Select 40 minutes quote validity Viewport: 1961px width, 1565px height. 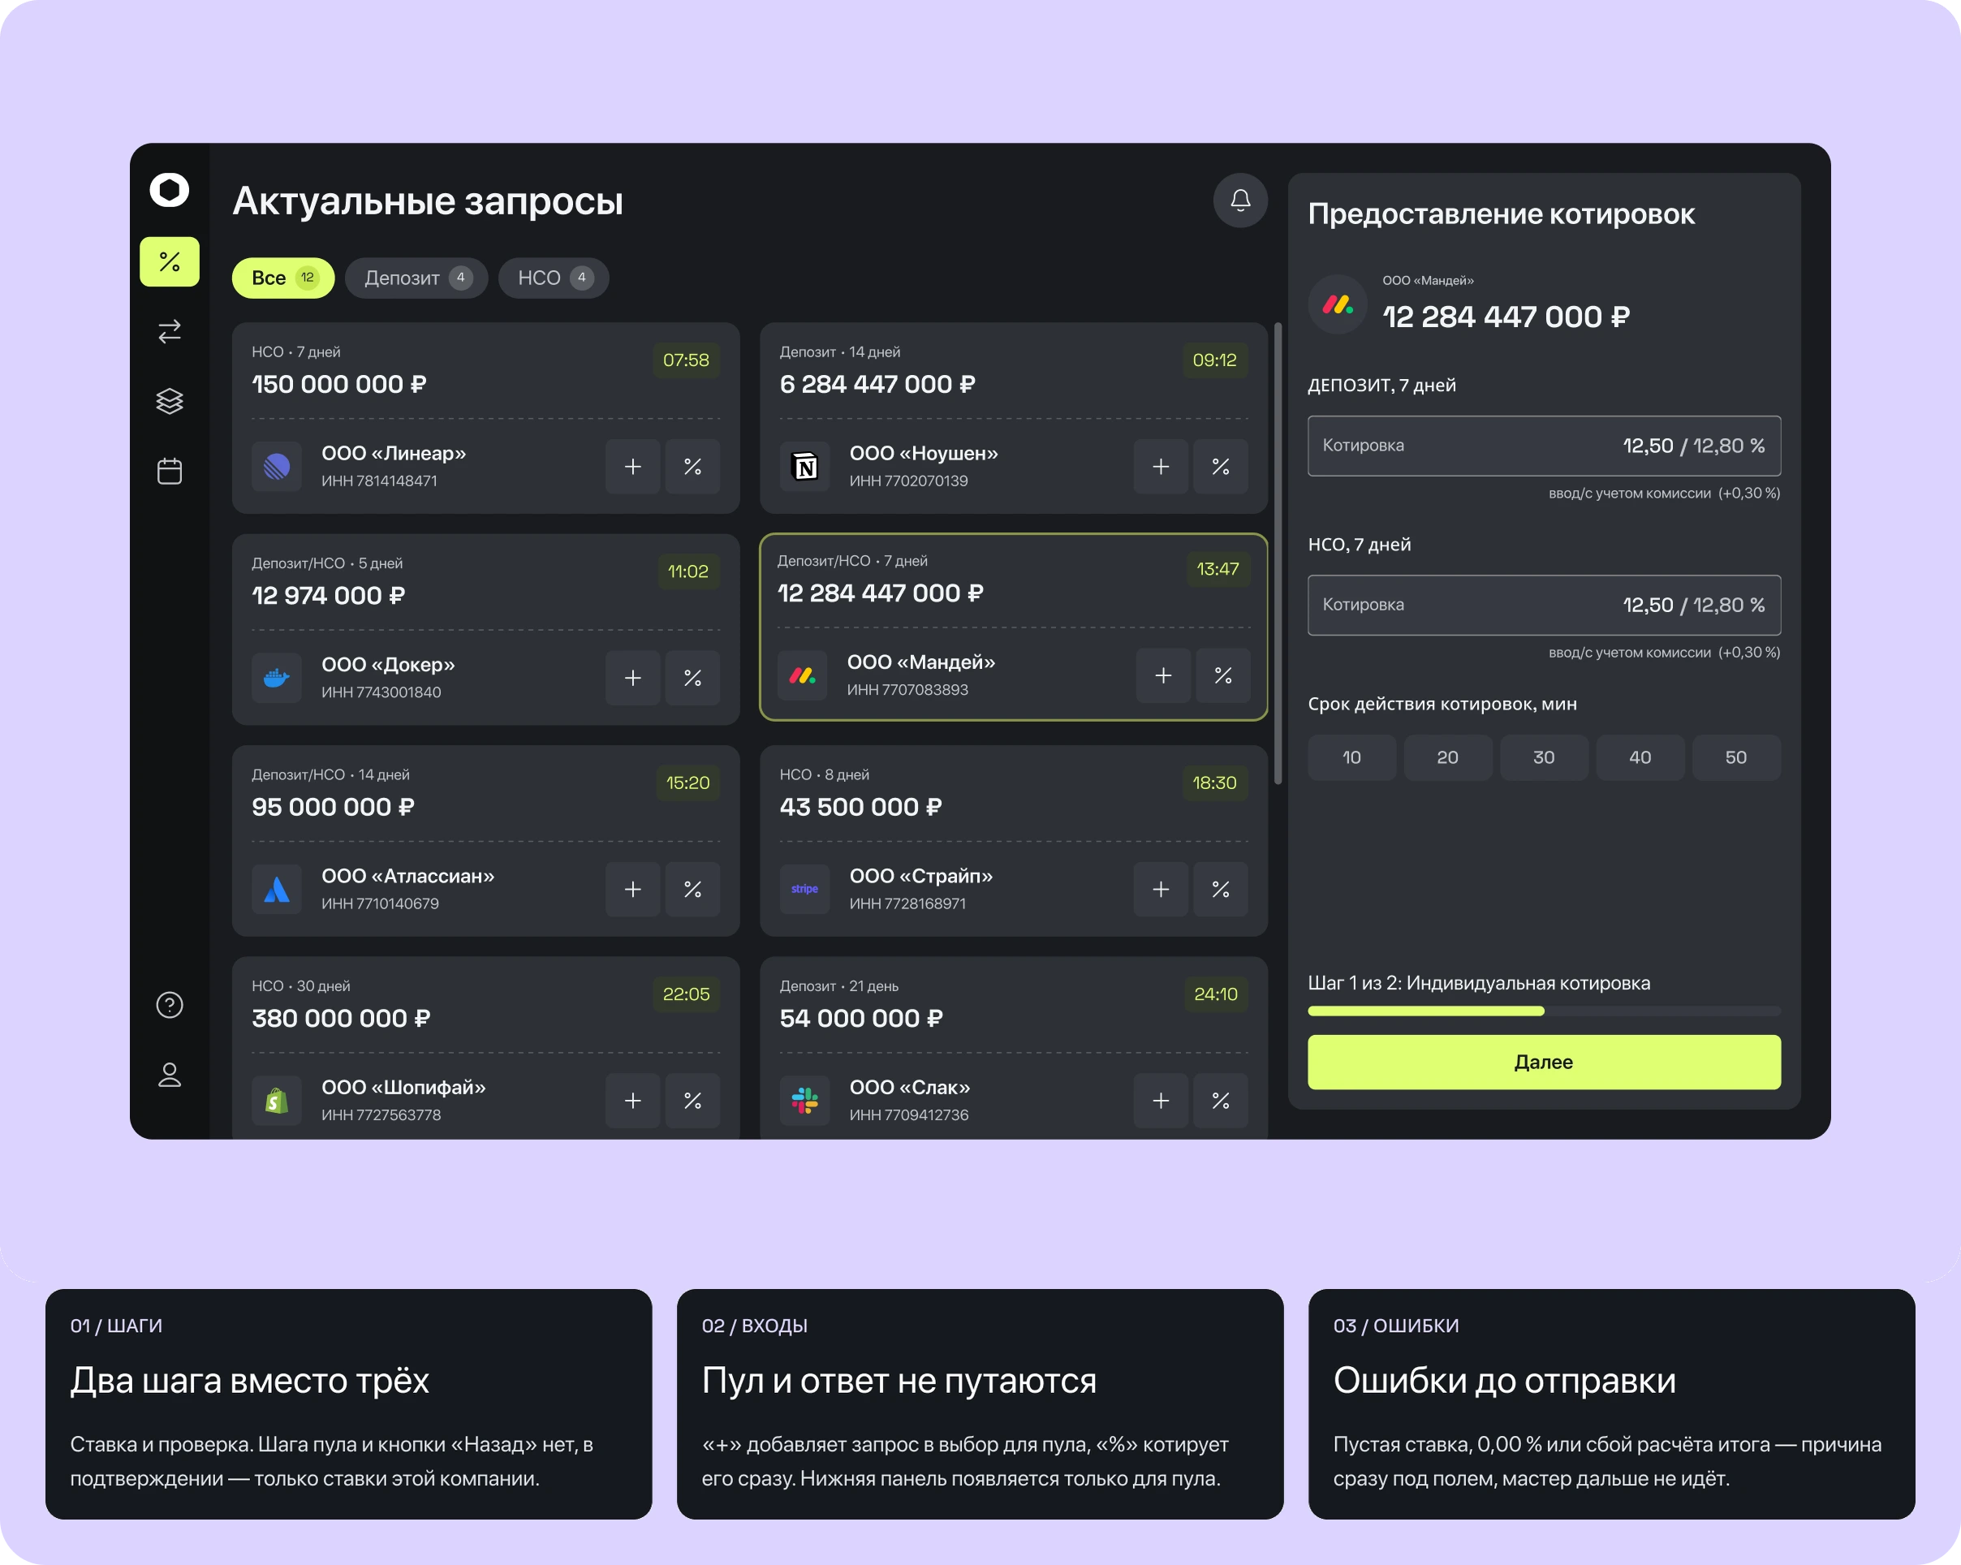tap(1640, 757)
